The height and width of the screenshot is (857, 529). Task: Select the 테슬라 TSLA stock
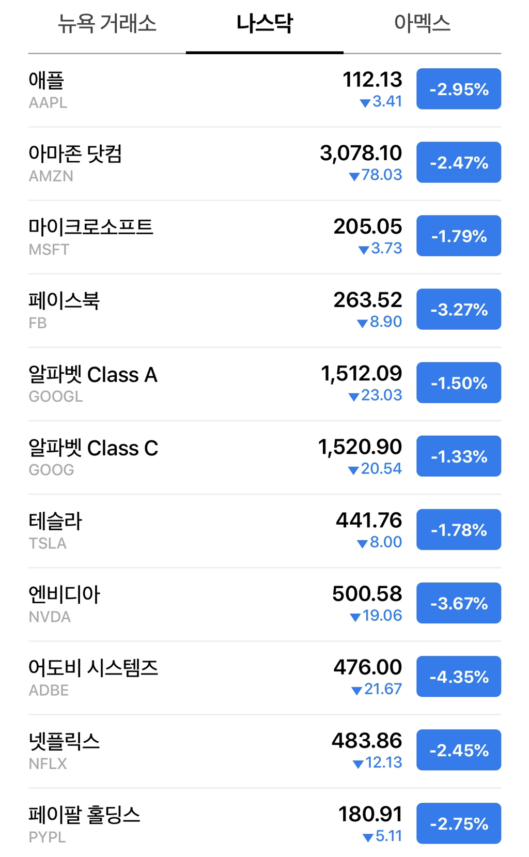point(264,530)
